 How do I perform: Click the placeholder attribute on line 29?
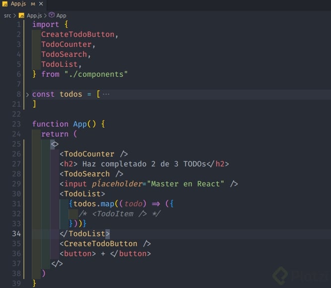click(x=117, y=184)
